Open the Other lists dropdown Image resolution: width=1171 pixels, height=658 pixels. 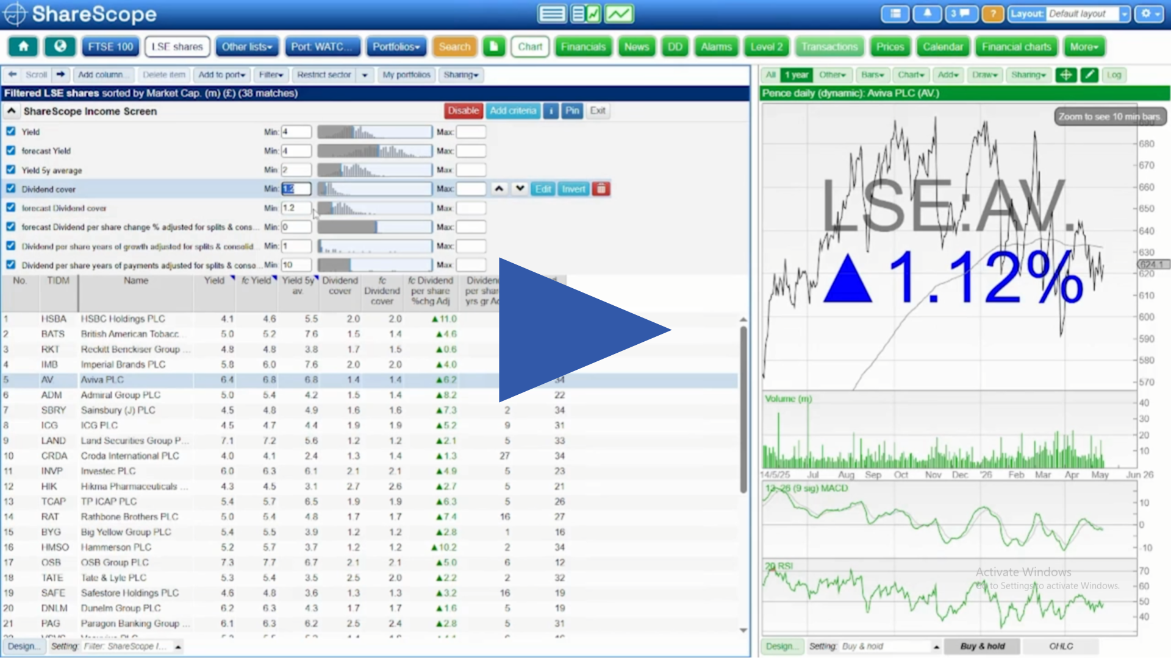(246, 46)
